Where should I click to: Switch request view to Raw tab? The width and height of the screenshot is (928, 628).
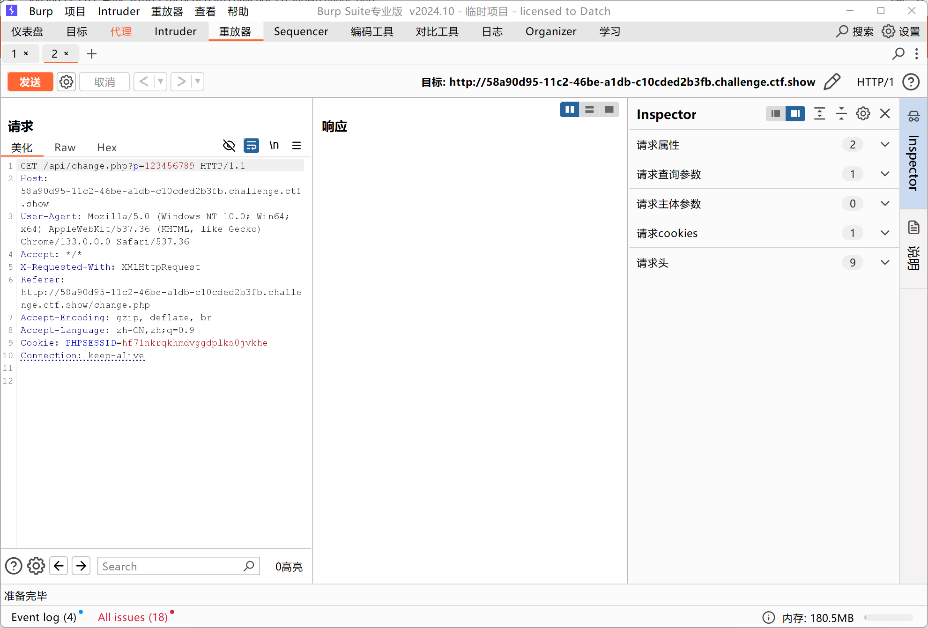pyautogui.click(x=65, y=148)
